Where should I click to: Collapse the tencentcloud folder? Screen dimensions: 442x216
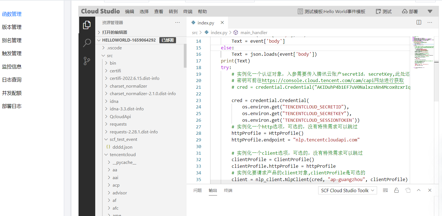pyautogui.click(x=106, y=154)
